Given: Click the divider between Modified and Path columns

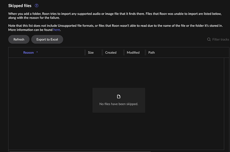Looking at the screenshot, I should coord(145,53).
